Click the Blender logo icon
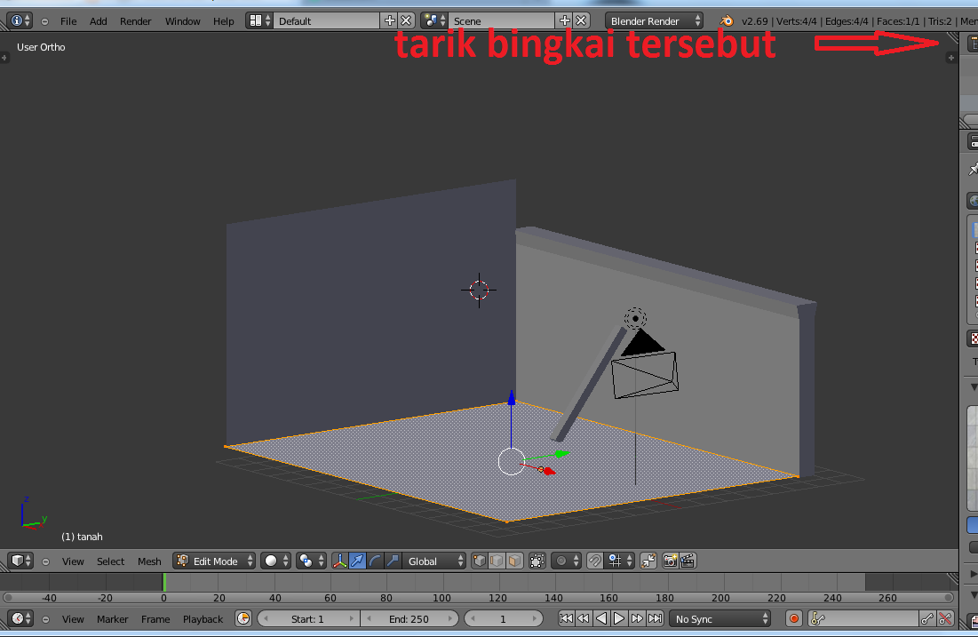The height and width of the screenshot is (637, 978). [x=727, y=20]
